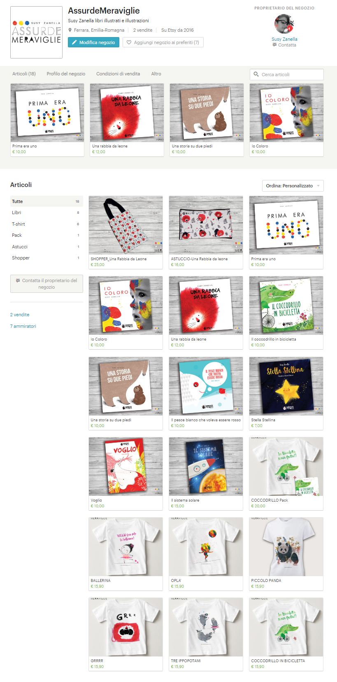The width and height of the screenshot is (337, 682).
Task: Click the location pin beside Ferrara
Action: [x=70, y=30]
